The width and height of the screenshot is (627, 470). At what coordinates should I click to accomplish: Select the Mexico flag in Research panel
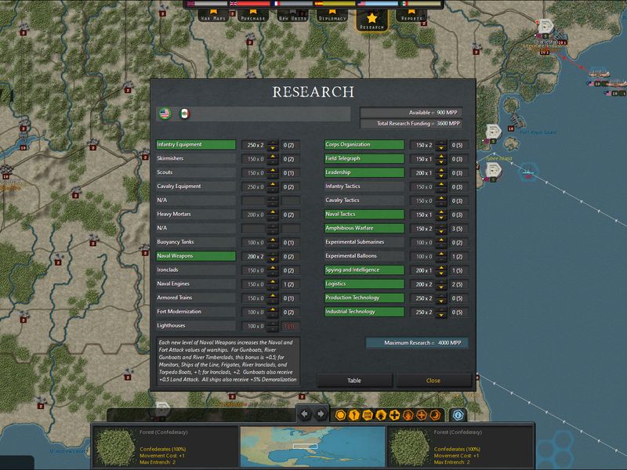click(184, 114)
